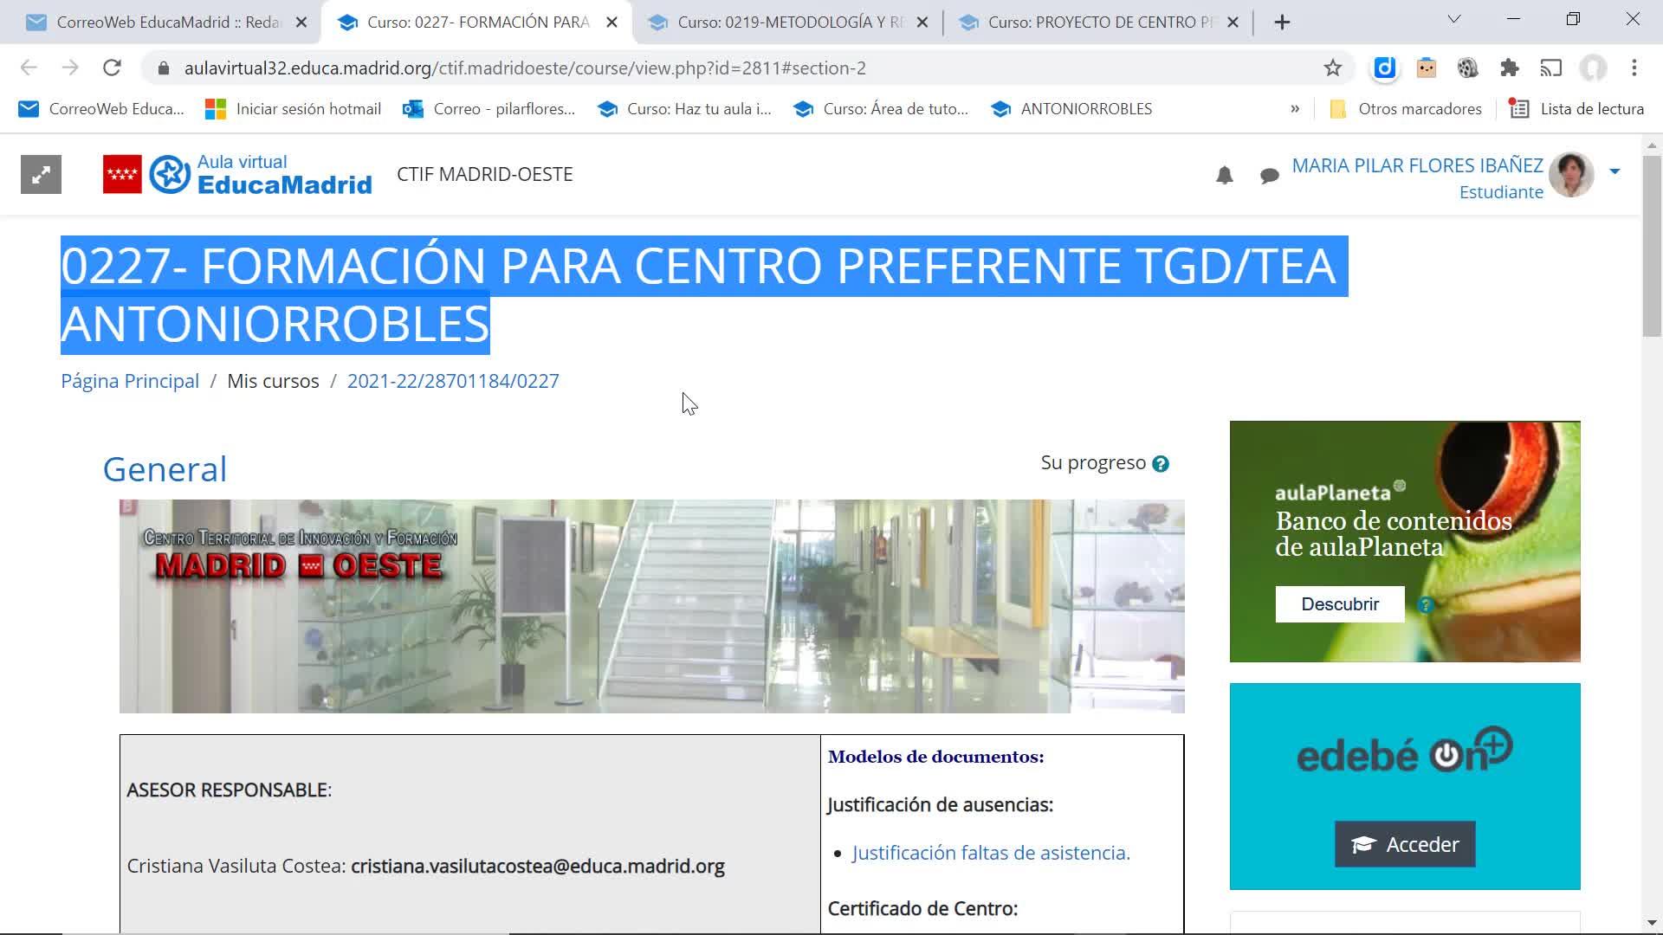Toggle fullscreen with the expand arrows icon
The width and height of the screenshot is (1663, 935).
pyautogui.click(x=41, y=175)
